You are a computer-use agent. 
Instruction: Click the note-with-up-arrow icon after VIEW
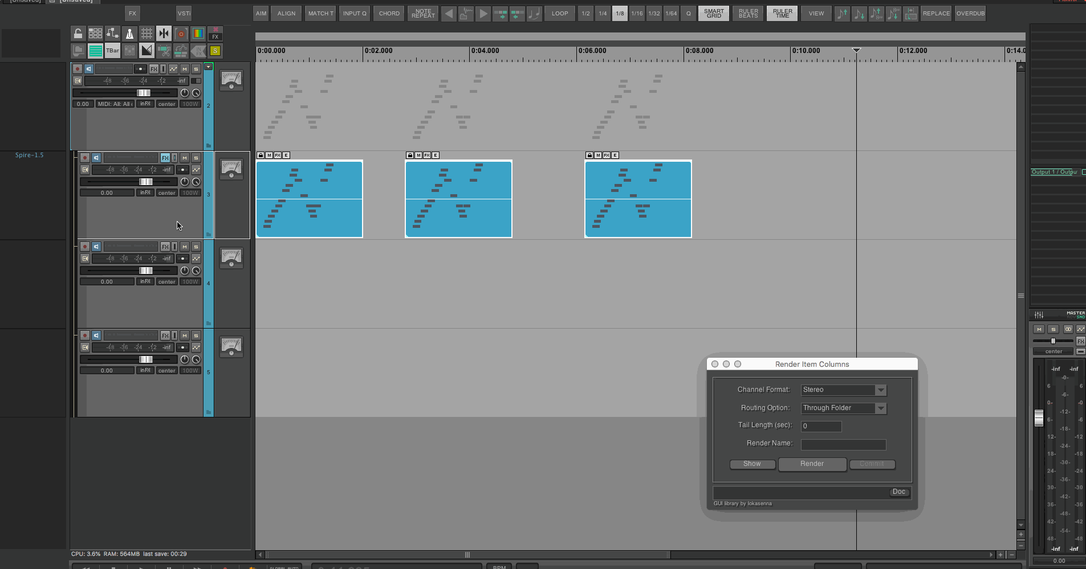click(x=841, y=14)
